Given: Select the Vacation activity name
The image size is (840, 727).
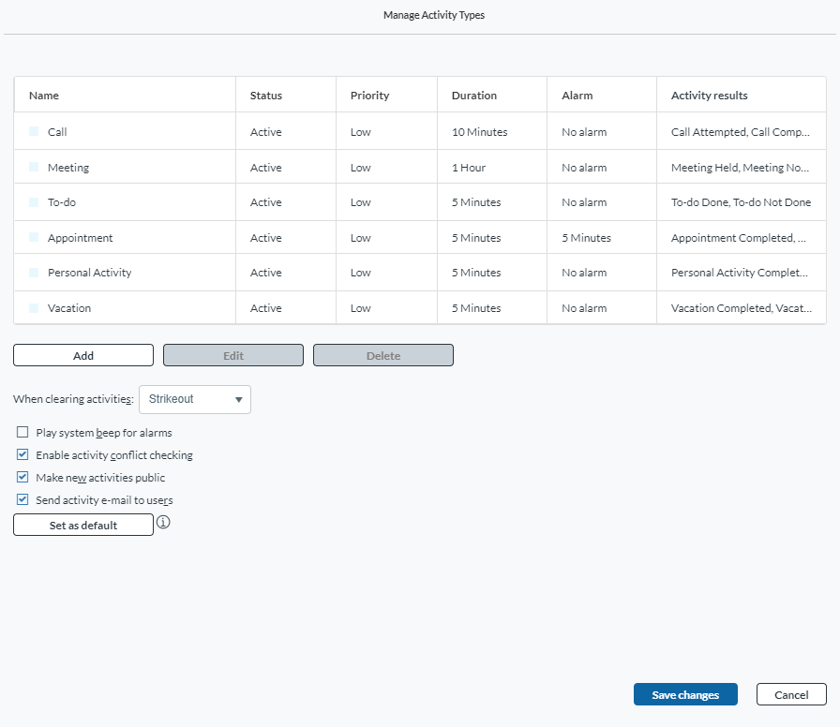Looking at the screenshot, I should click(x=69, y=308).
